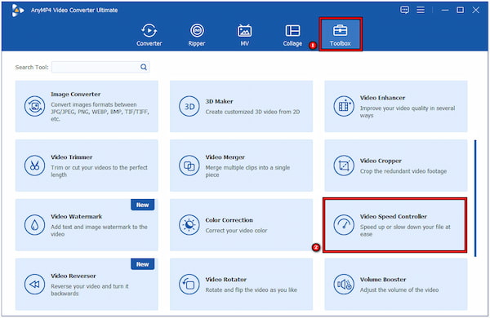
Task: Open Video Trimmer title text
Action: point(72,157)
